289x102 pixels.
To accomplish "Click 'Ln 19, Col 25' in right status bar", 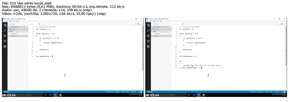I will 253,92.
